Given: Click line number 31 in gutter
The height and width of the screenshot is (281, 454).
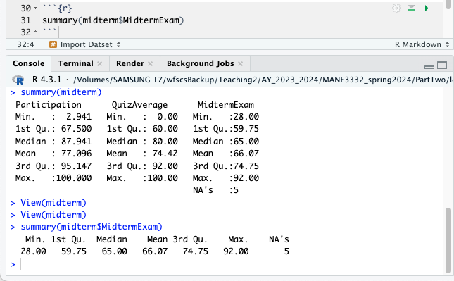Looking at the screenshot, I should point(25,20).
